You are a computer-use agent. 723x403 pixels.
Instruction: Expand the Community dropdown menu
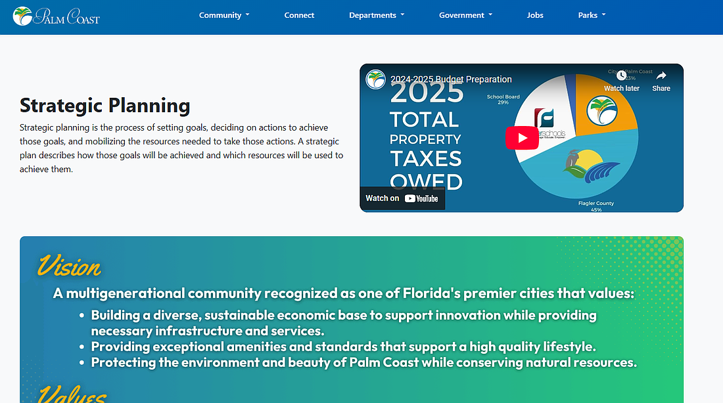(224, 14)
